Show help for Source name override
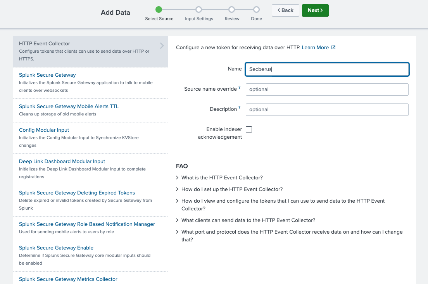 coord(239,87)
